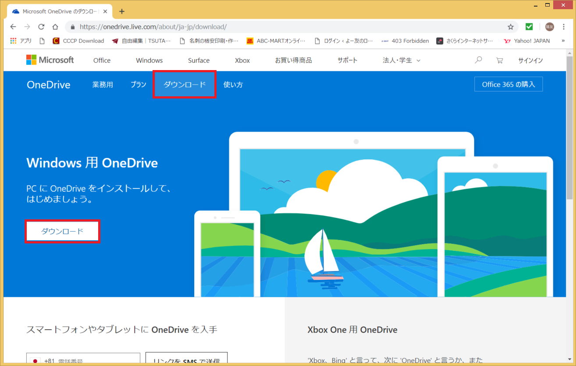The height and width of the screenshot is (366, 576).
Task: Click スマートフォンやタブレットに OneDrive heading
Action: click(x=122, y=330)
